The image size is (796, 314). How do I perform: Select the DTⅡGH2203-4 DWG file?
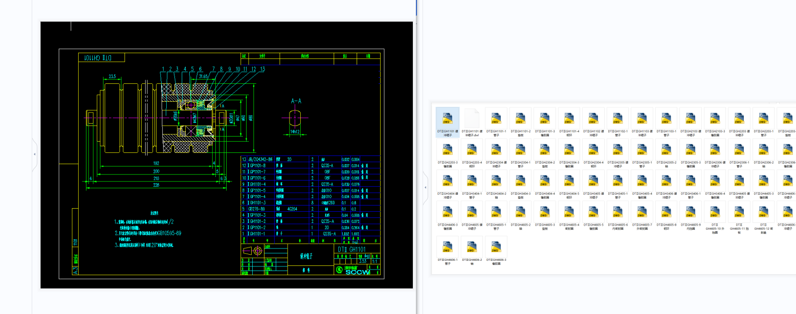(472, 153)
